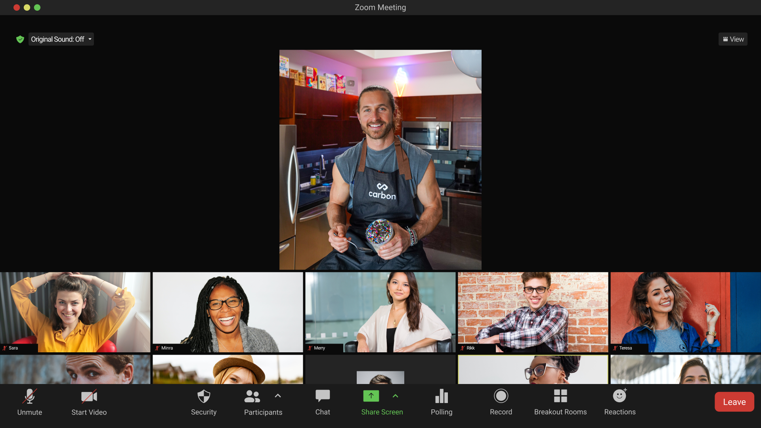Viewport: 761px width, 428px height.
Task: Select Teresa's video thumbnail
Action: 685,312
